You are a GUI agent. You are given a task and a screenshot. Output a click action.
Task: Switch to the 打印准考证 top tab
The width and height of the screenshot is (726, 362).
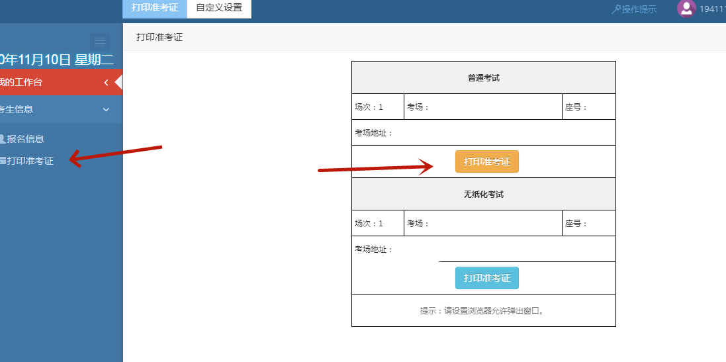click(x=155, y=9)
